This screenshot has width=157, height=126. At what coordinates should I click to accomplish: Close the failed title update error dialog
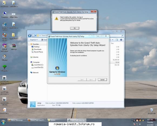pos(94,11)
